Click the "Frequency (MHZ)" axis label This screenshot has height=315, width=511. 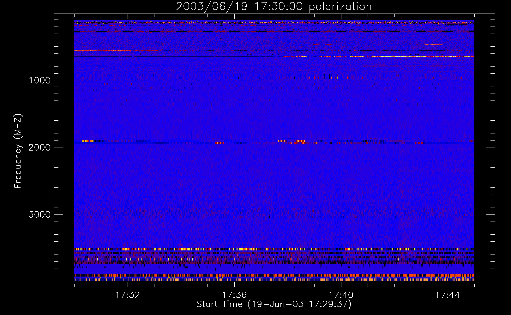[x=18, y=151]
